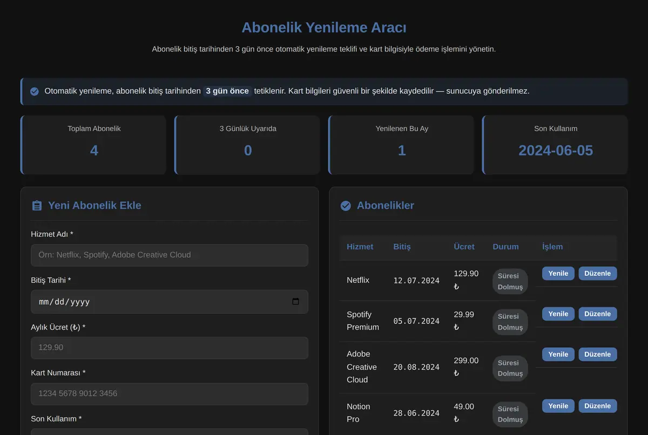Click the date 20.08.2024
Viewport: 648px width, 435px height.
[416, 367]
